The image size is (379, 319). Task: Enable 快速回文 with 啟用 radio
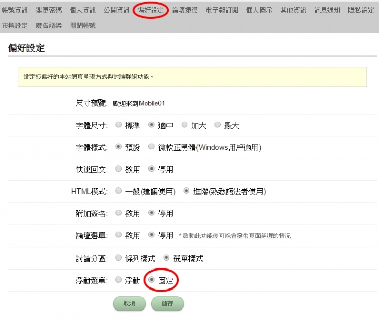118,168
